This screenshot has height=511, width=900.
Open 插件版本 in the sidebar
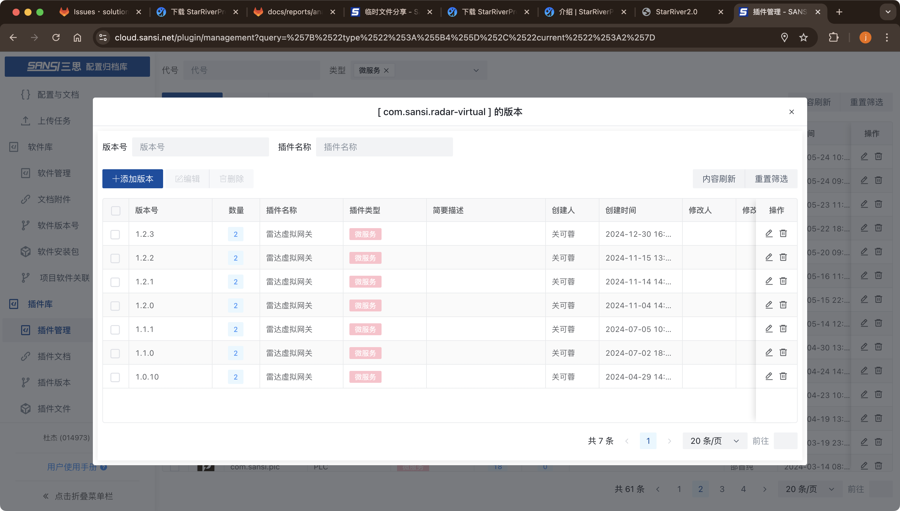(54, 383)
